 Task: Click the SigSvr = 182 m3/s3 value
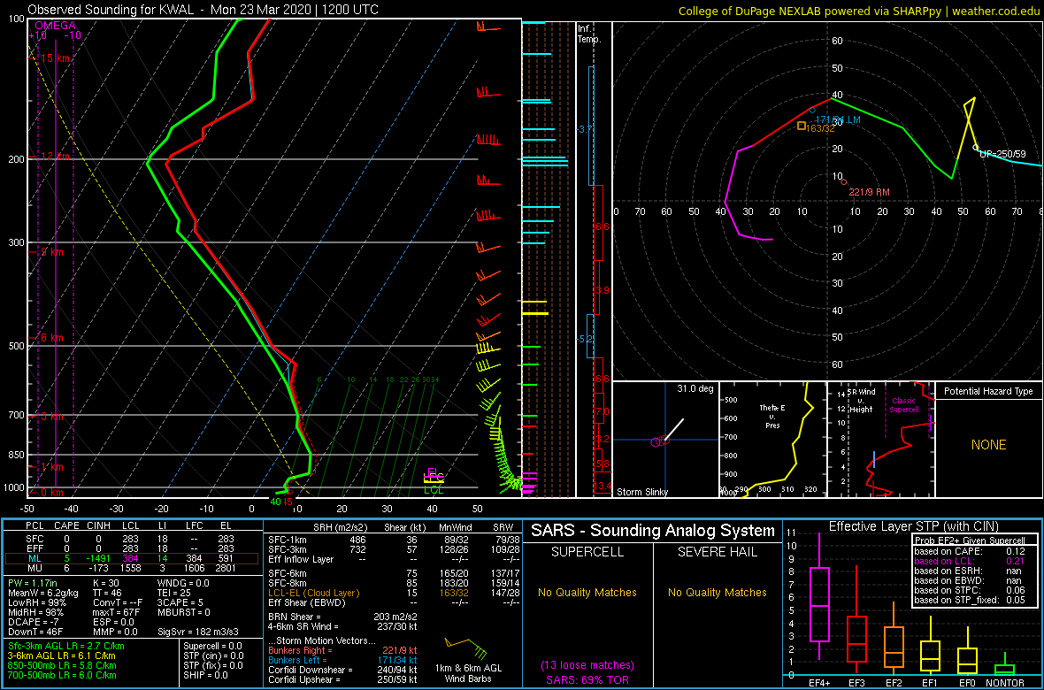[x=198, y=631]
